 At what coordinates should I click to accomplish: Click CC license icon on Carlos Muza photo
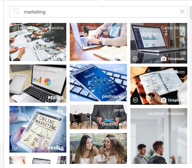135,59
